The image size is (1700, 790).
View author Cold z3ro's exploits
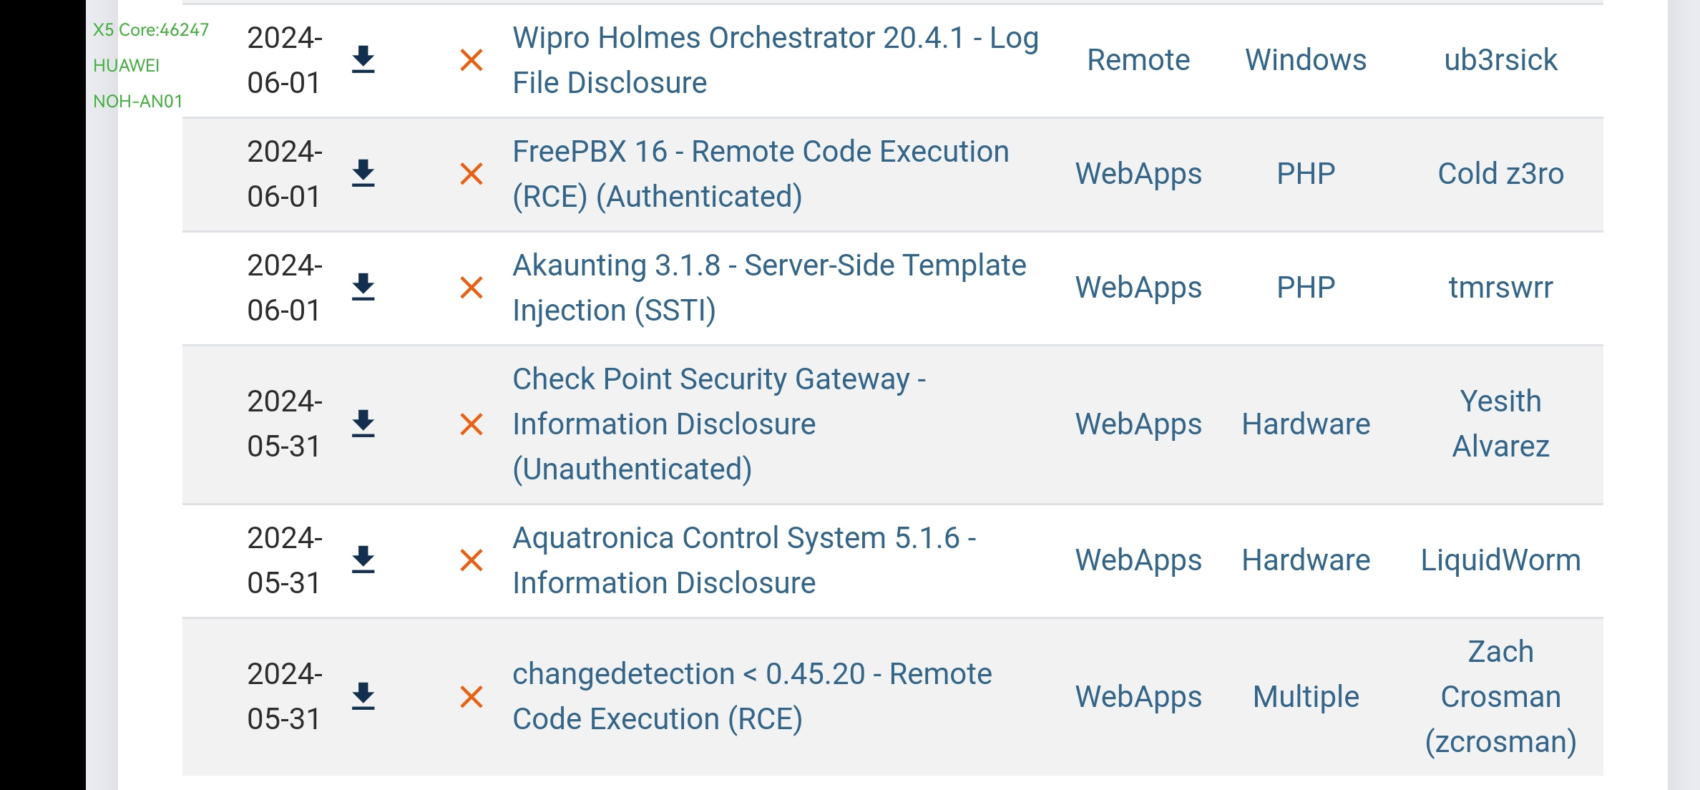pos(1500,174)
